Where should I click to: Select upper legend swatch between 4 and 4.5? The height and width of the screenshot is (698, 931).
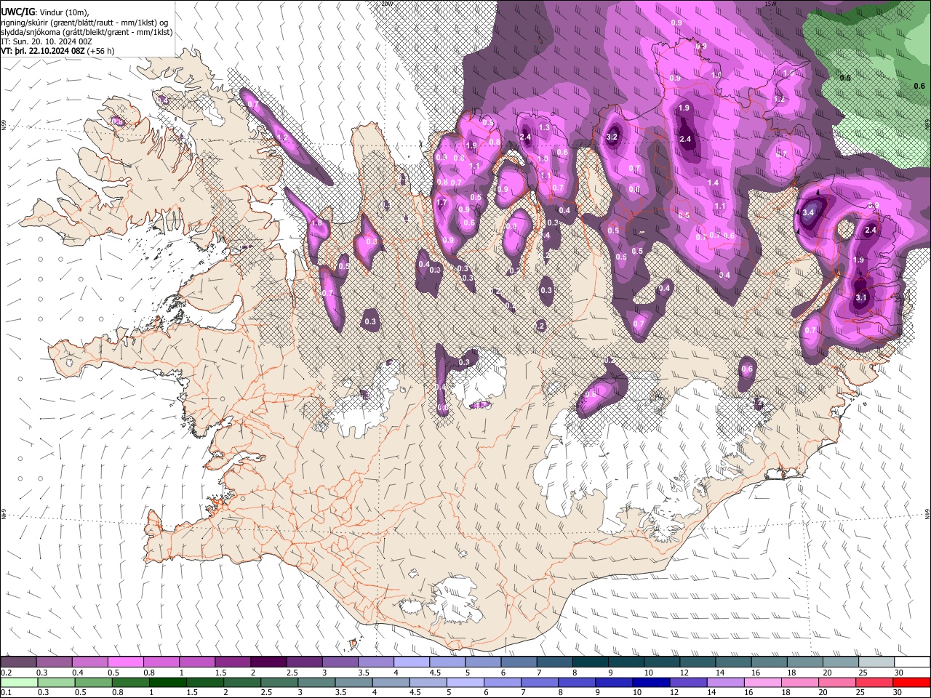pyautogui.click(x=411, y=662)
